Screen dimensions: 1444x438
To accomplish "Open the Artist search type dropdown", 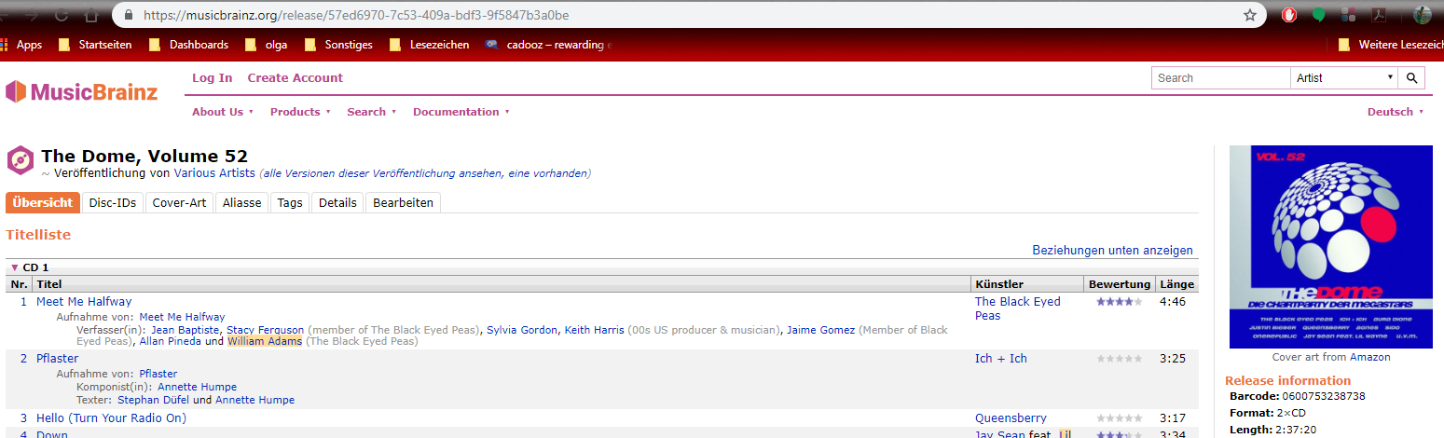I will (x=1344, y=78).
